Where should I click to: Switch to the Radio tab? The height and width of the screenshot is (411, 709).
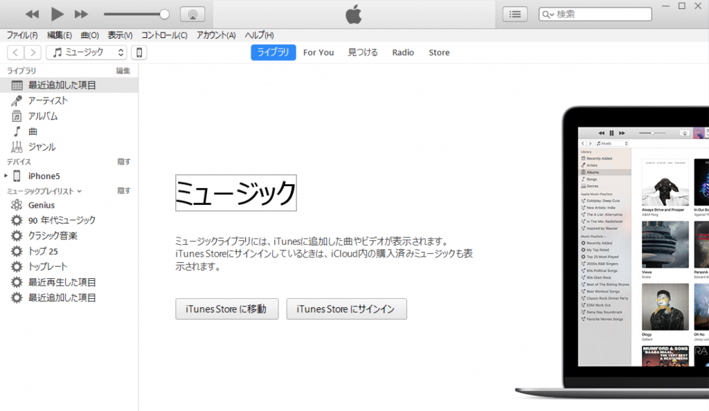(403, 53)
